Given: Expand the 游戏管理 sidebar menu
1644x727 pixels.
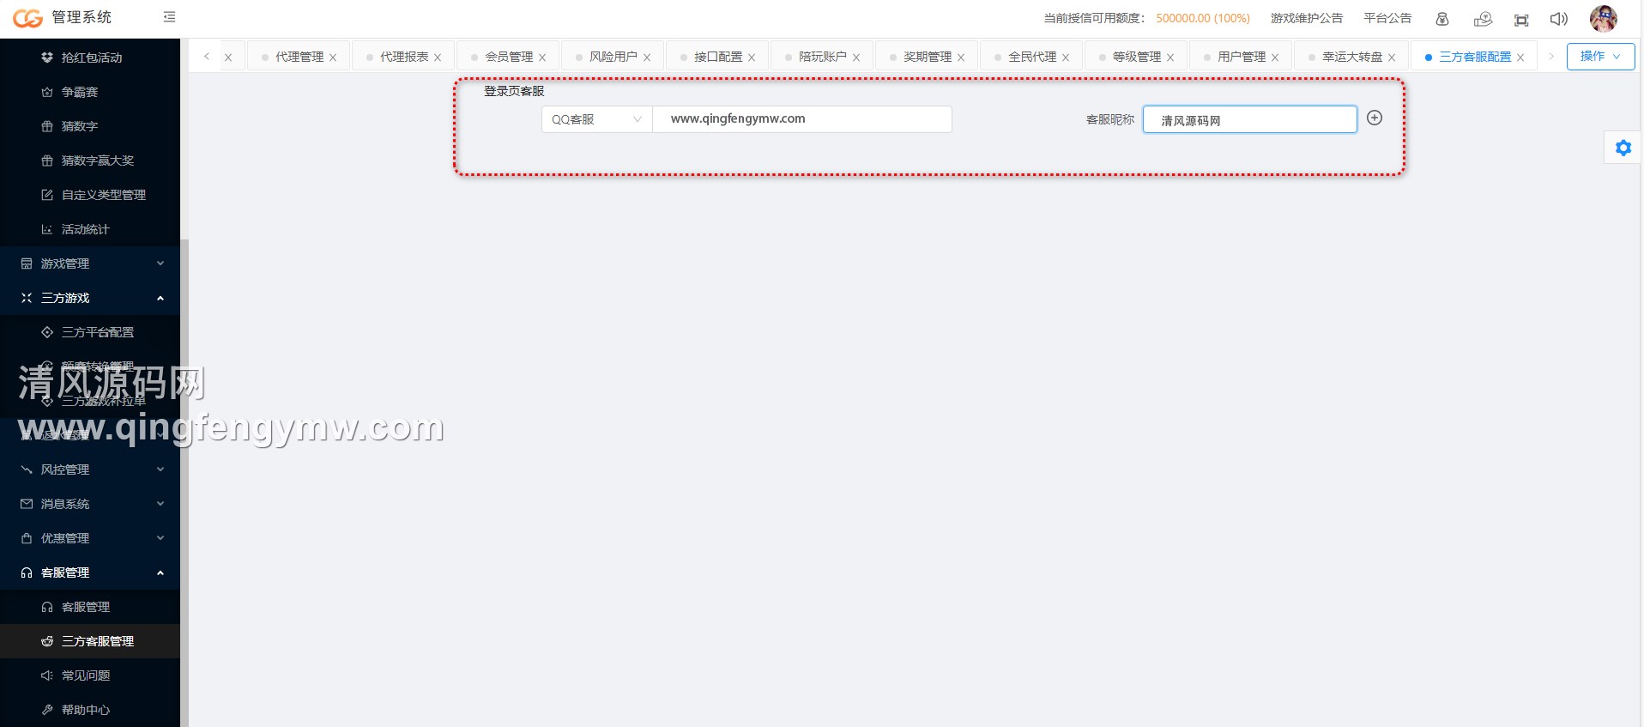Looking at the screenshot, I should pyautogui.click(x=90, y=264).
